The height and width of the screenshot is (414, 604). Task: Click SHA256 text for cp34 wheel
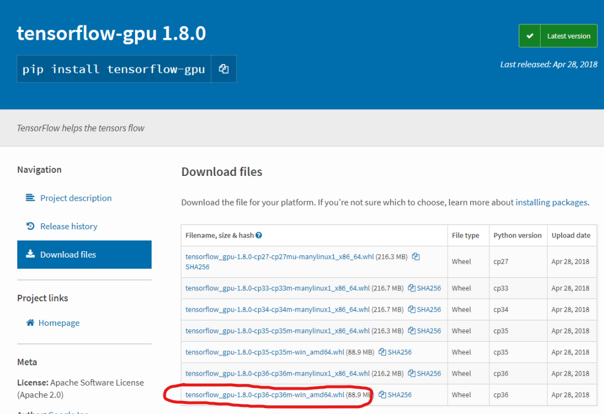point(429,309)
